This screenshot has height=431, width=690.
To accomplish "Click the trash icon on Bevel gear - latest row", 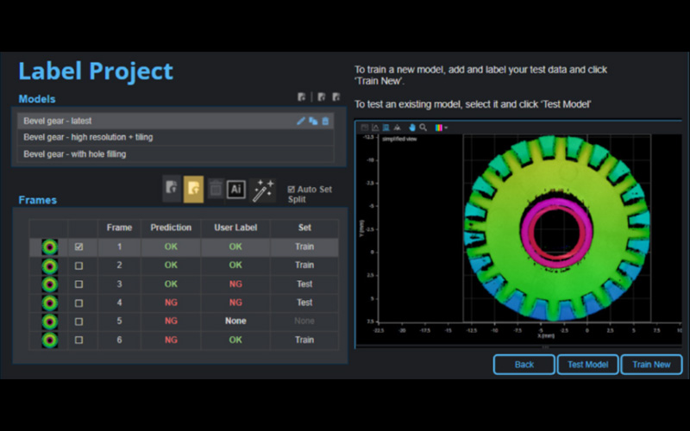I will pyautogui.click(x=325, y=122).
